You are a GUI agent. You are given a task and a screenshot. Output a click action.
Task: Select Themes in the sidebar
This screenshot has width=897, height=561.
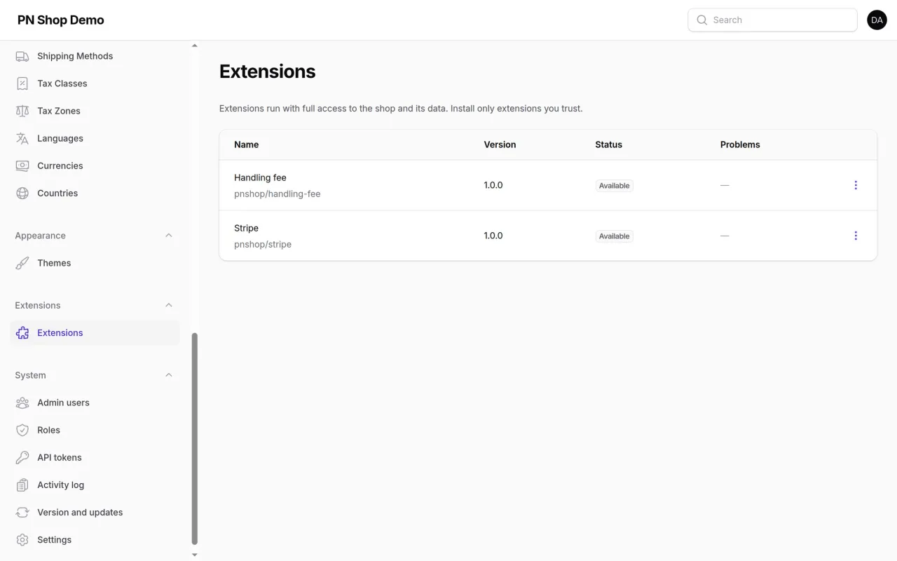tap(95, 263)
